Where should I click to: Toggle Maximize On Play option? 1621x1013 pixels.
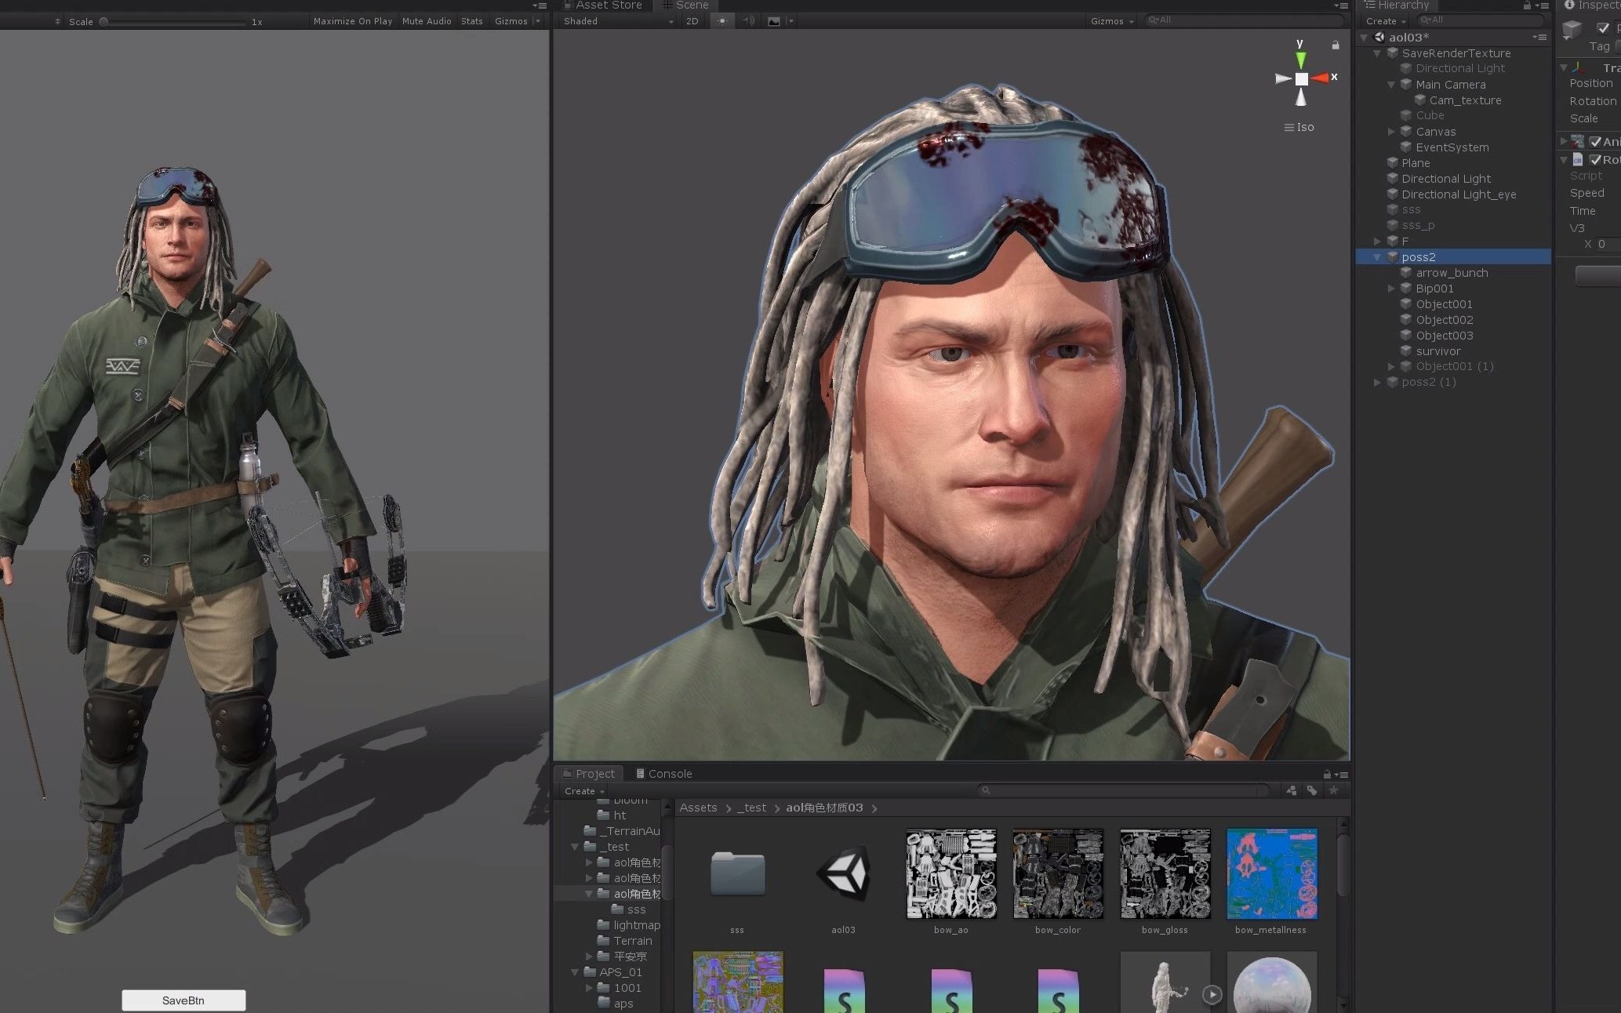point(352,21)
